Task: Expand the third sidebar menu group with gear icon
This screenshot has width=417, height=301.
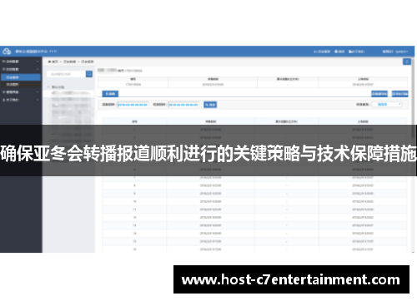Action: tap(21, 92)
